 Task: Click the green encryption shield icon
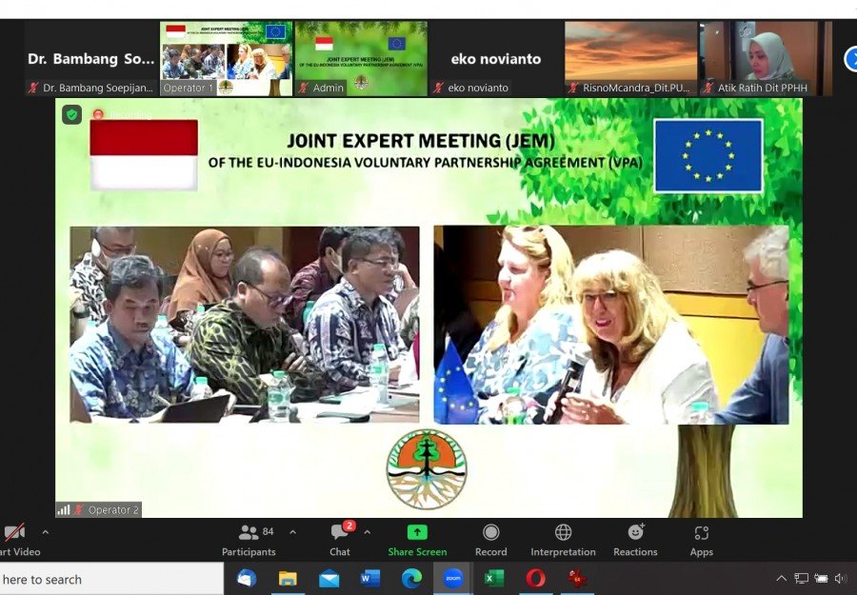(x=71, y=115)
